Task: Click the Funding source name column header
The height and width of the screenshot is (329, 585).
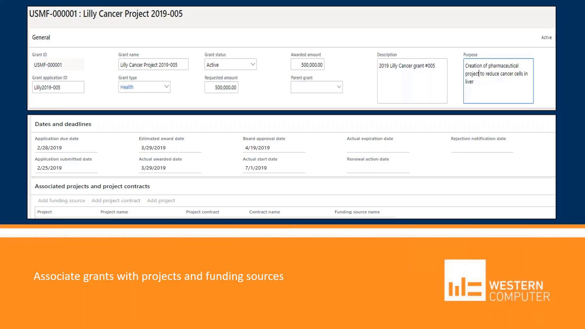Action: (357, 212)
